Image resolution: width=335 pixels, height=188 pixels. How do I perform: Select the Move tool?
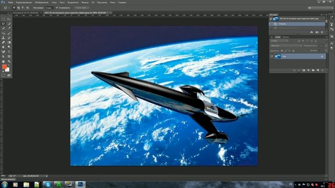[9, 19]
